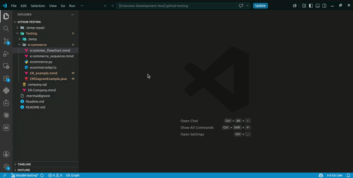Open the Manage gear icon
Viewport: 353px width, 178px height.
tap(6, 167)
